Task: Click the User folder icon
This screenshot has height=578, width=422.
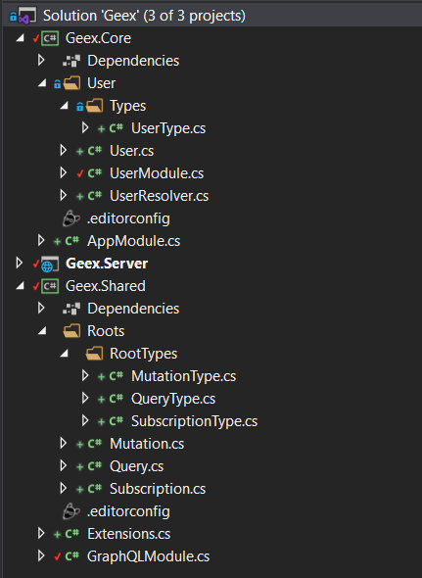Action: pyautogui.click(x=71, y=83)
